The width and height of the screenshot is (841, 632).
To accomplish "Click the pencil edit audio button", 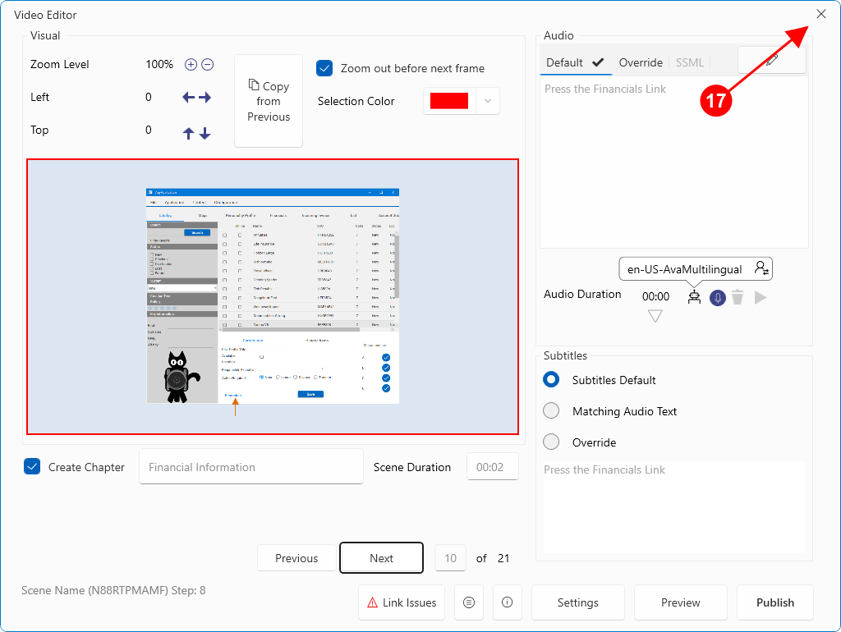I will (x=771, y=61).
